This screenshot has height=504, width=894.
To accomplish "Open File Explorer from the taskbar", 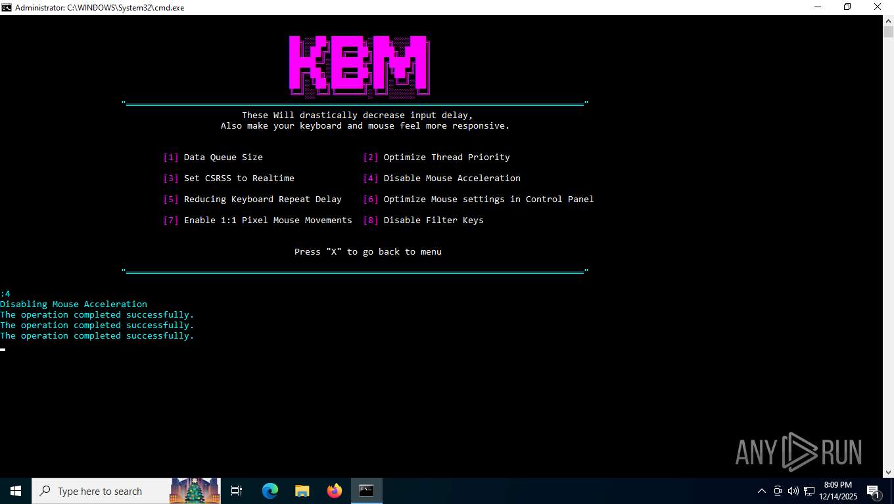I will (302, 491).
